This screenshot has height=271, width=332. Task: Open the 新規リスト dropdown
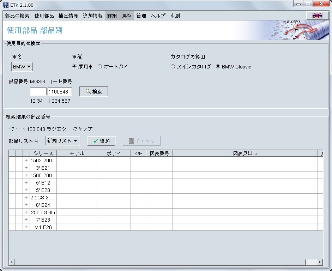tap(62, 140)
